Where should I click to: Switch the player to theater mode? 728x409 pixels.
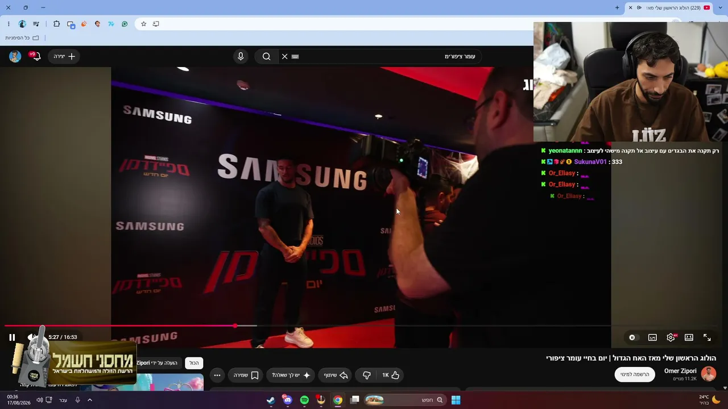point(689,337)
